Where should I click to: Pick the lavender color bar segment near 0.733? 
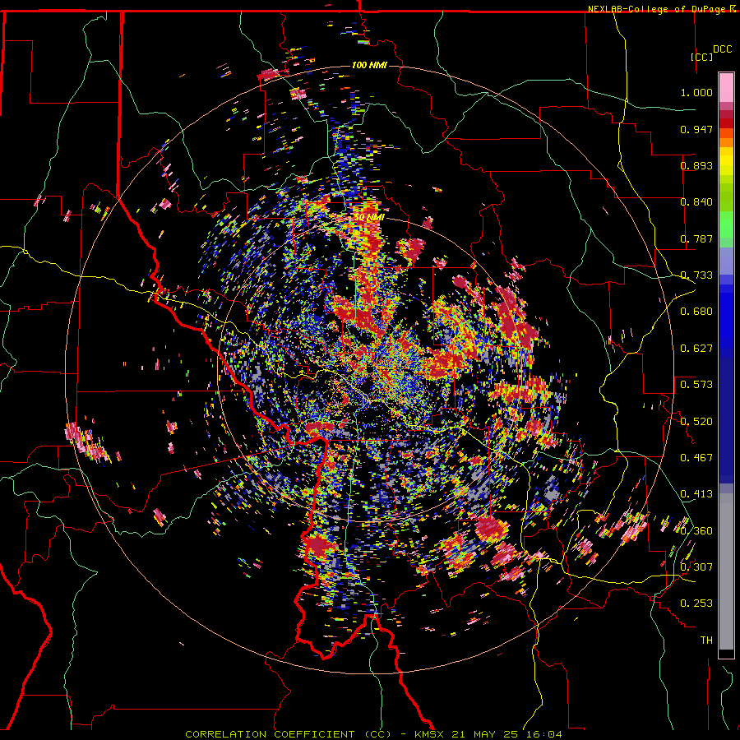[x=726, y=261]
